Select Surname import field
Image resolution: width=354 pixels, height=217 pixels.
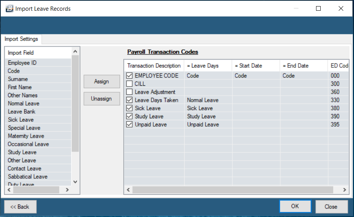(x=38, y=79)
